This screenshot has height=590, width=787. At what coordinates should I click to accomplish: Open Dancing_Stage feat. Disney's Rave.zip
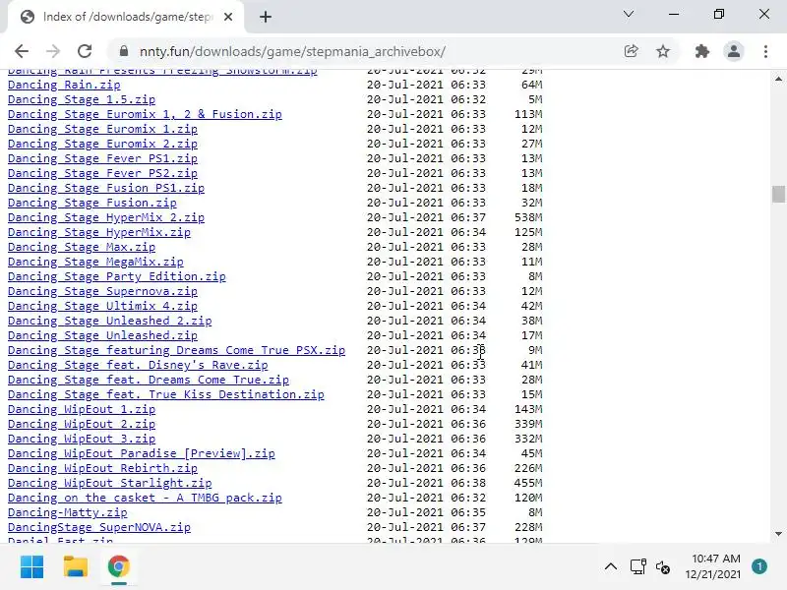(x=138, y=365)
